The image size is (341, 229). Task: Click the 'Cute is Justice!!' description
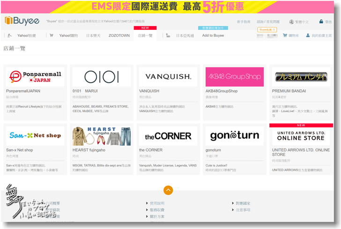pyautogui.click(x=216, y=165)
